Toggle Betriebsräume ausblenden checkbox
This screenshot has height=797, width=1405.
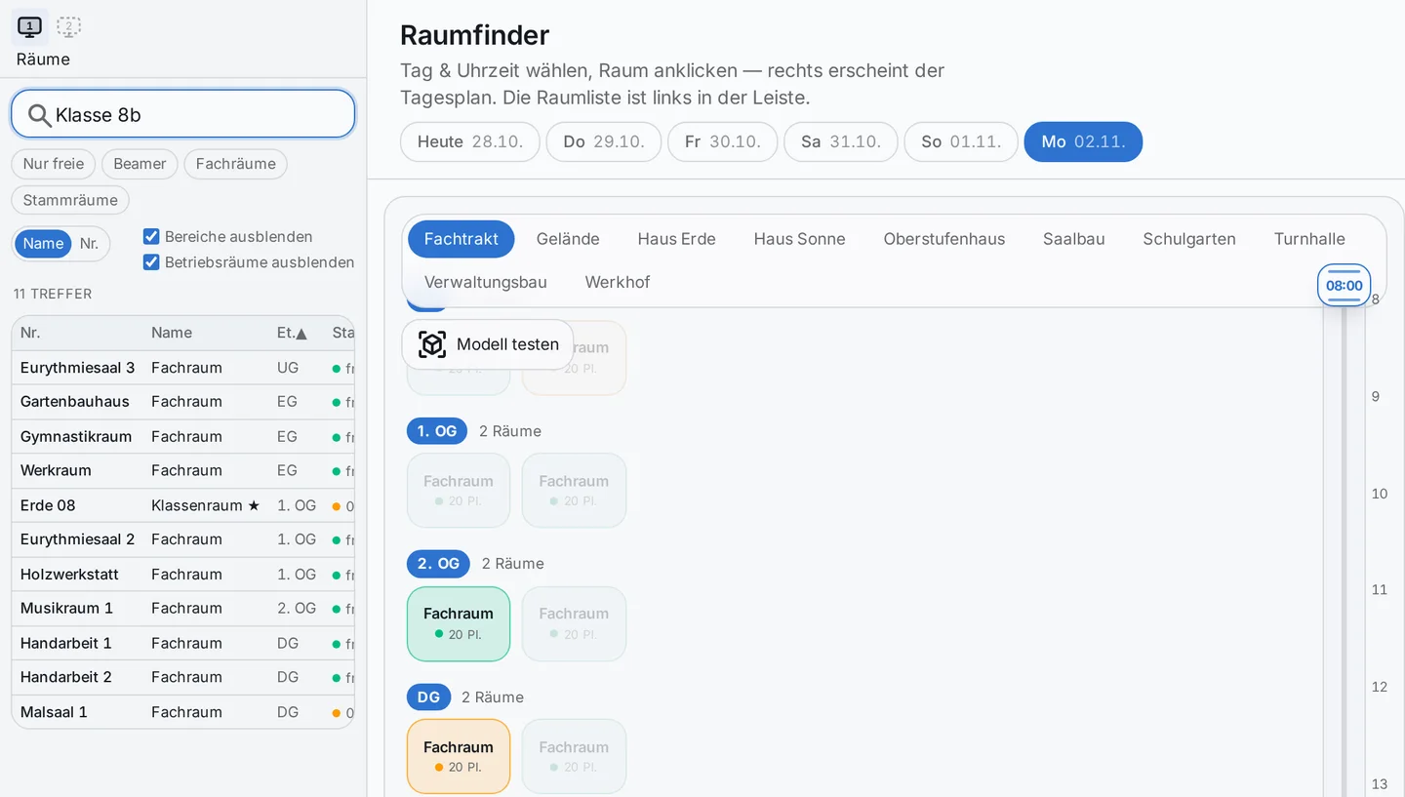pos(151,262)
